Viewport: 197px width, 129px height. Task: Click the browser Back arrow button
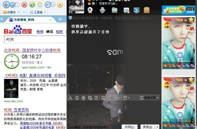pyautogui.click(x=6, y=5)
